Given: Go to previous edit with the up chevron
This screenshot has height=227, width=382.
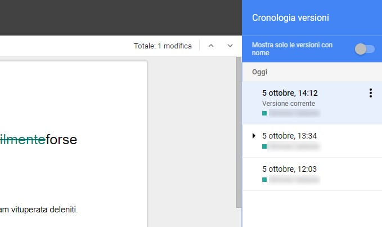Looking at the screenshot, I should (211, 46).
